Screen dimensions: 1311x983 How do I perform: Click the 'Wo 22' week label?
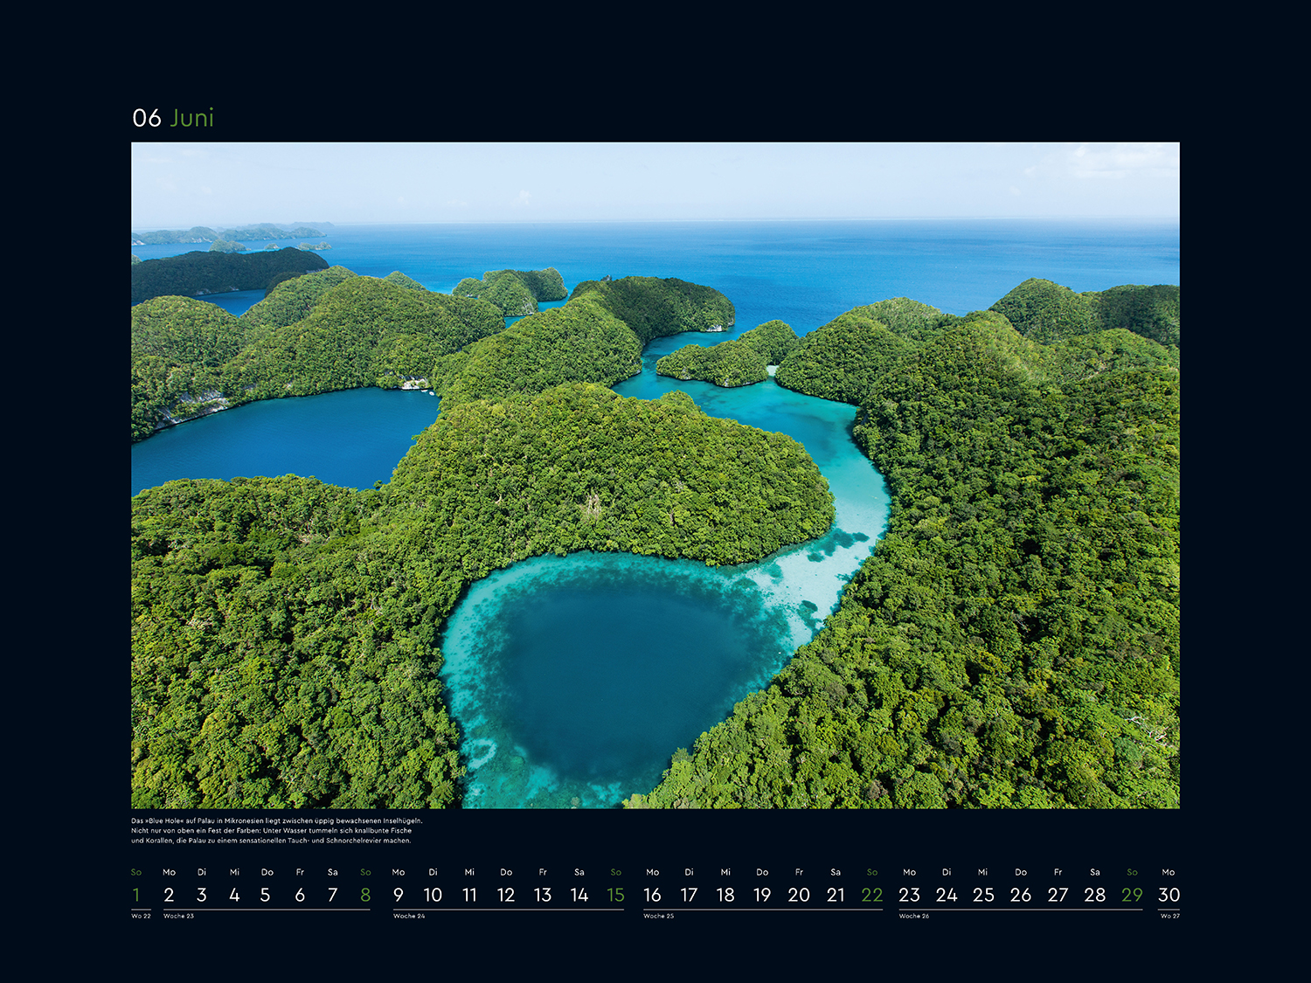pos(141,916)
